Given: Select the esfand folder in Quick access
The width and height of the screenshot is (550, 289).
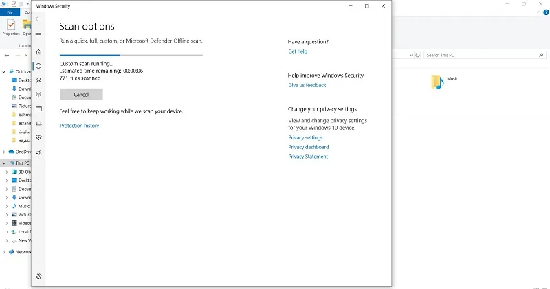Looking at the screenshot, I should pos(21,123).
